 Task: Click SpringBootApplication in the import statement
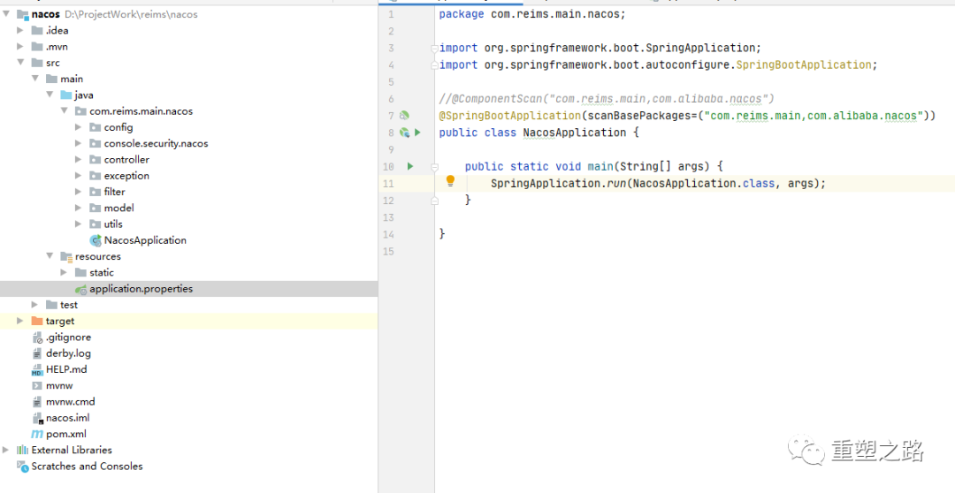click(804, 64)
